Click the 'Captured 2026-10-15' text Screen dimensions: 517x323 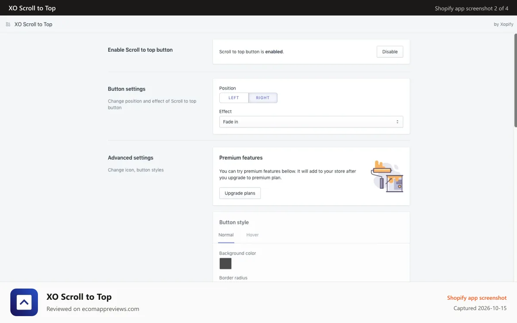click(x=480, y=308)
